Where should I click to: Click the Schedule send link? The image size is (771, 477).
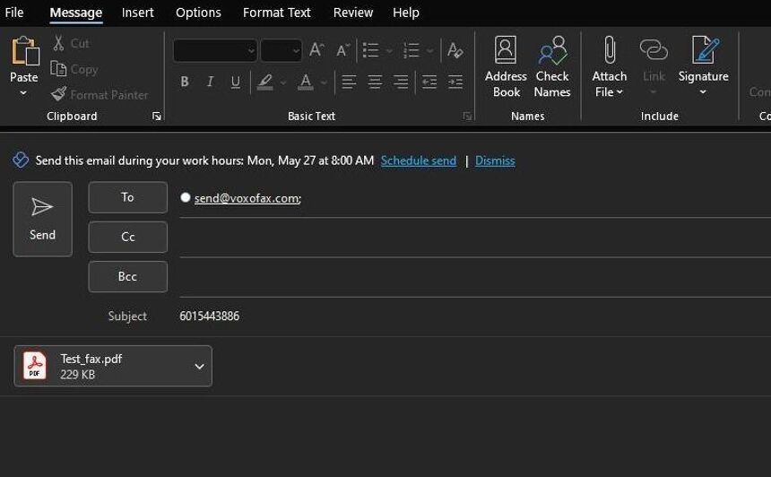pos(419,160)
